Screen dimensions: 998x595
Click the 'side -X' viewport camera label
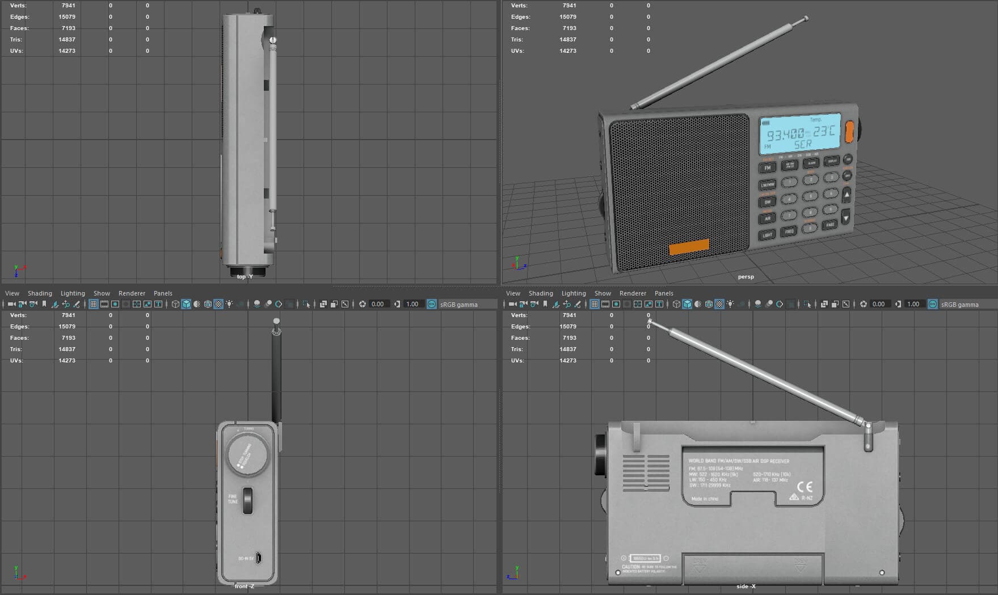pyautogui.click(x=746, y=586)
